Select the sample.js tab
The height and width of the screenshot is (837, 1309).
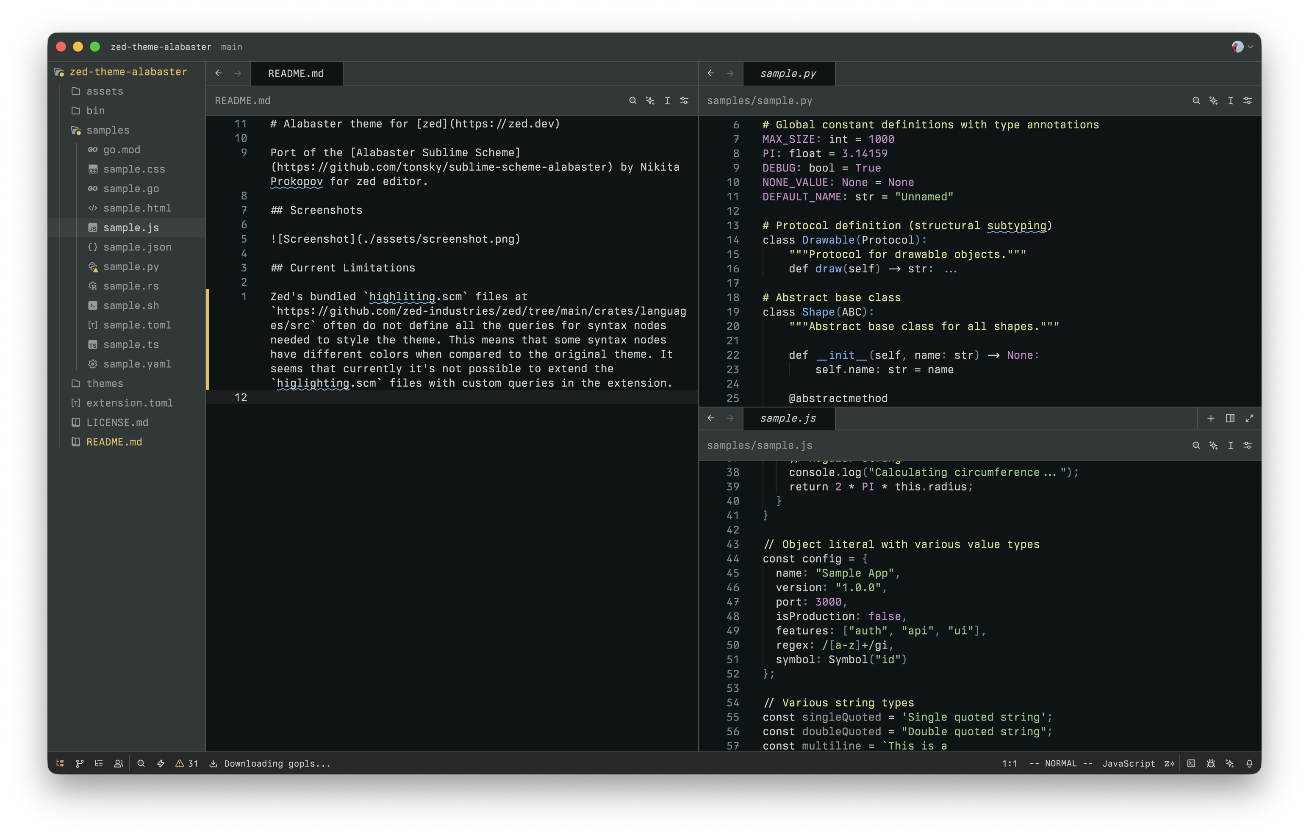pyautogui.click(x=788, y=418)
